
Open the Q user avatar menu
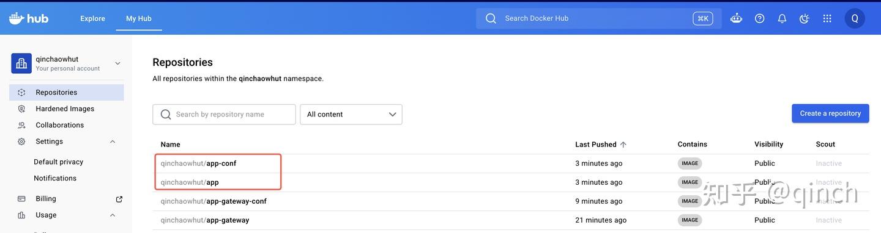click(855, 18)
